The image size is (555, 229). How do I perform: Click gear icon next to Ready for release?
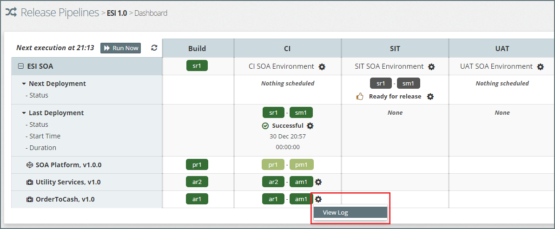[x=430, y=97]
